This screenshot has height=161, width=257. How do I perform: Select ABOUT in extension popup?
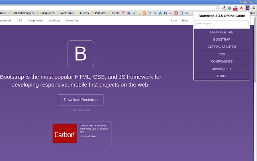point(222,76)
